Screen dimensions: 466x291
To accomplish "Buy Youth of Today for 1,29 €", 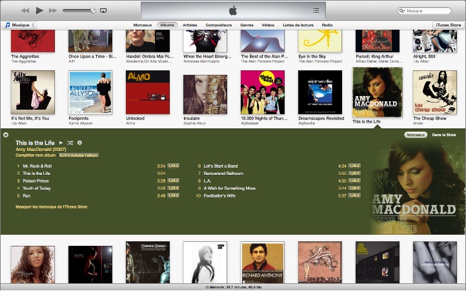I will 173,188.
